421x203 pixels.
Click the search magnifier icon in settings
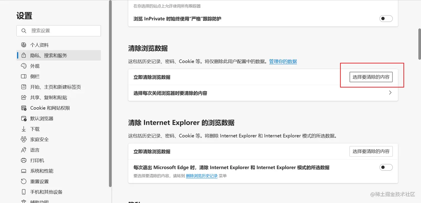click(24, 31)
